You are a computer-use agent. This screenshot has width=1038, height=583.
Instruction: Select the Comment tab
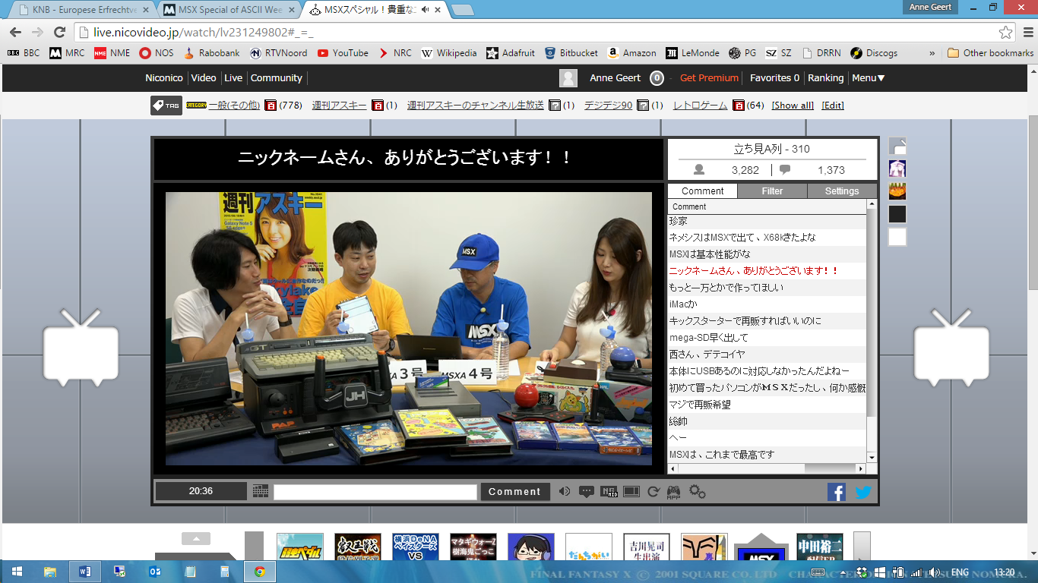[x=703, y=191]
